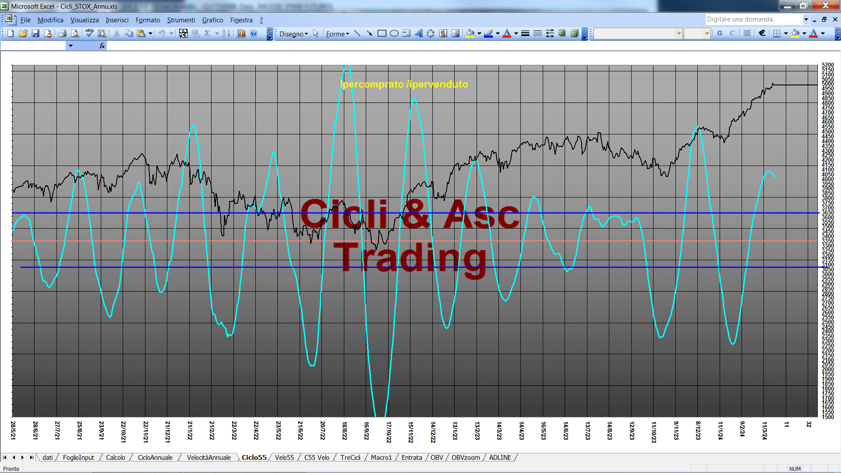Viewport: 841px width, 473px height.
Task: Open Print Preview magnifier icon
Action: tap(75, 33)
